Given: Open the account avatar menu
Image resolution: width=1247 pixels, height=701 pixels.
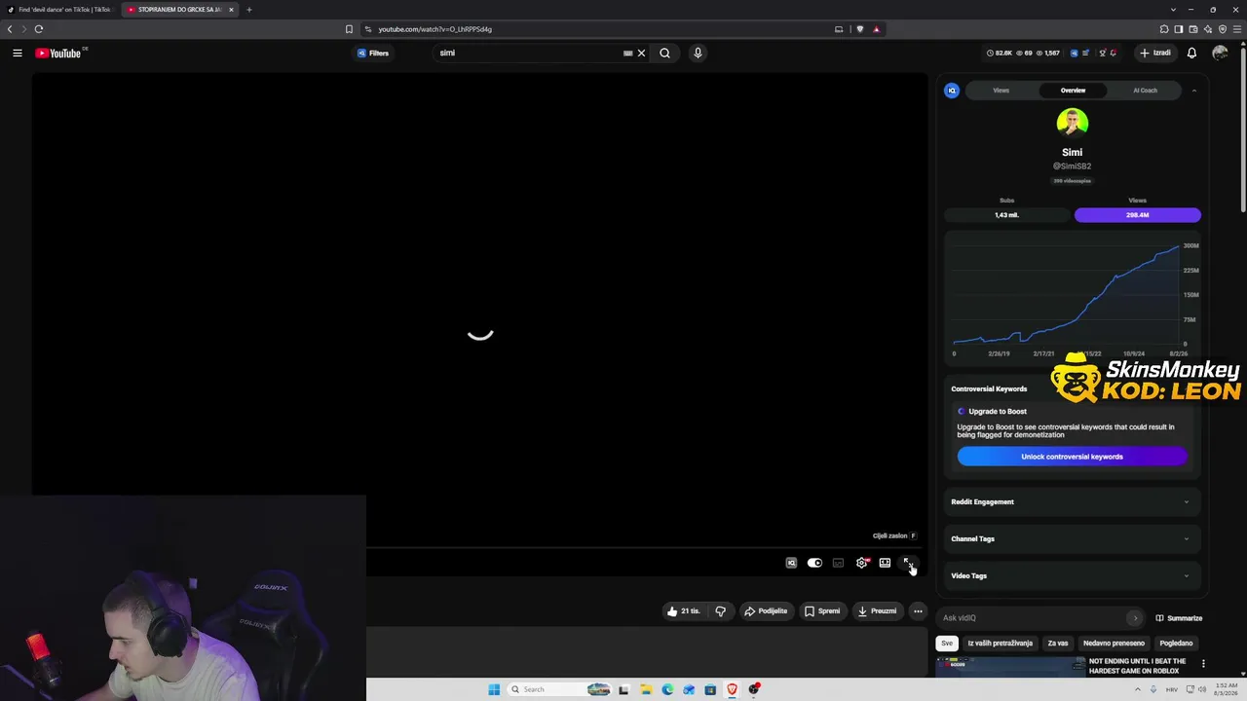Looking at the screenshot, I should point(1220,53).
